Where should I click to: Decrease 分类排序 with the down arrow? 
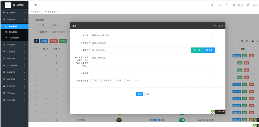[x=213, y=74]
